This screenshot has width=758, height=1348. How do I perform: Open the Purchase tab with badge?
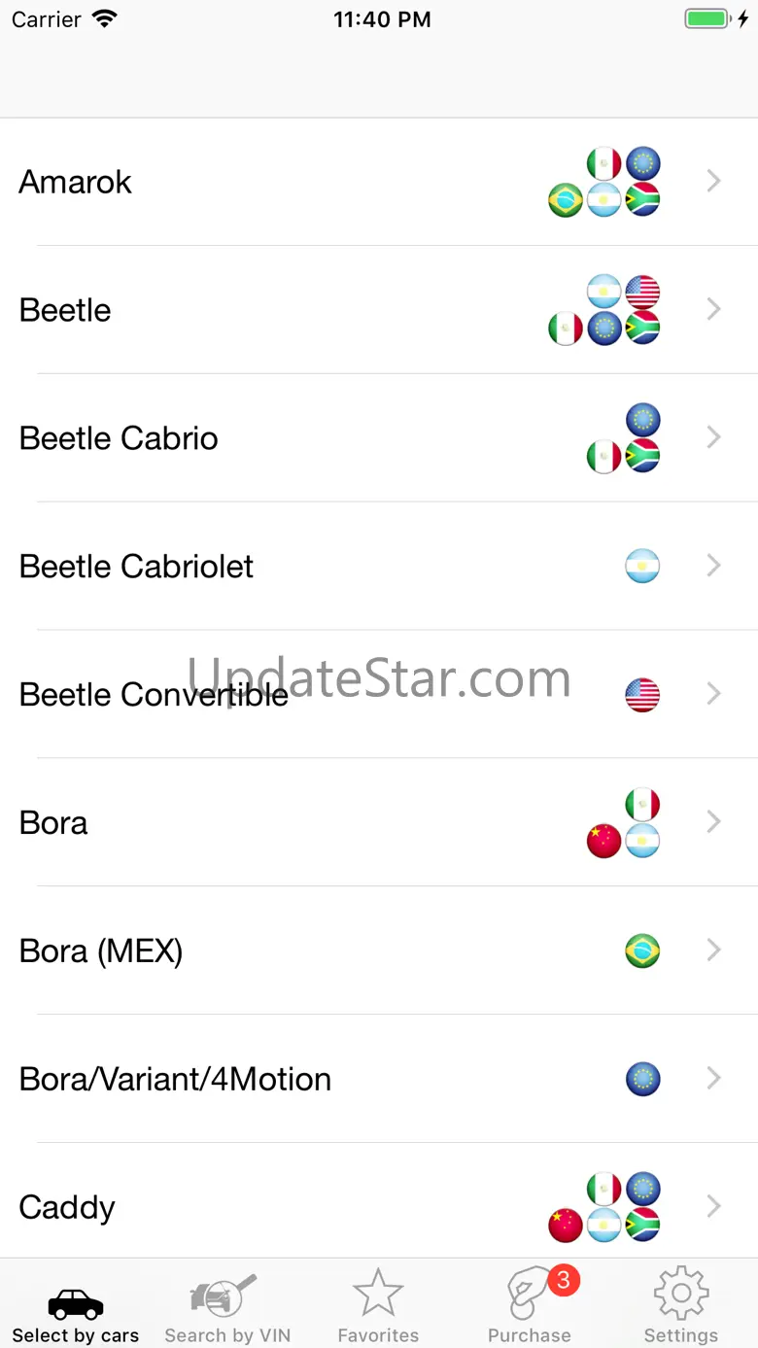tap(531, 1307)
